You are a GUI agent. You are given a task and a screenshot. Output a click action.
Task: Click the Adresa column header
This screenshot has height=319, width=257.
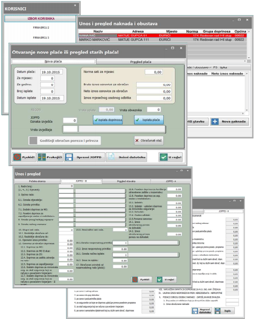coord(138,31)
